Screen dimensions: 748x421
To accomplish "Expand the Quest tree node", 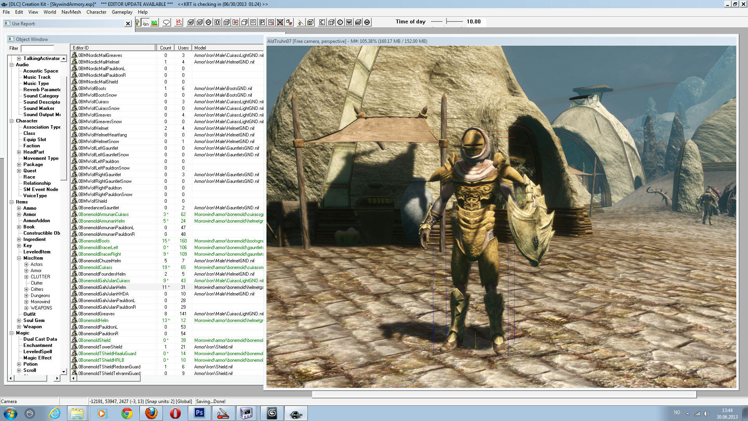I will coord(19,171).
